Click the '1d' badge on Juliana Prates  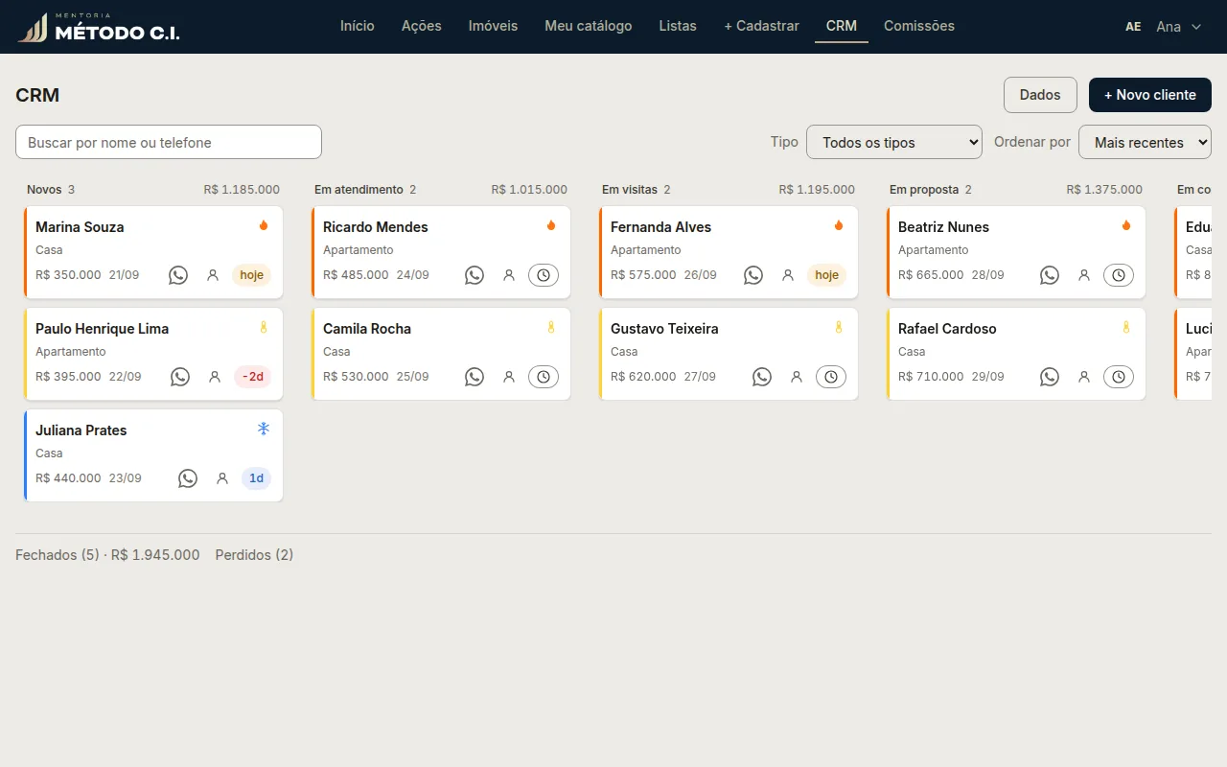point(256,478)
